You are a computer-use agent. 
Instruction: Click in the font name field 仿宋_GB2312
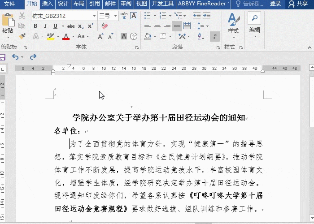click(62, 16)
